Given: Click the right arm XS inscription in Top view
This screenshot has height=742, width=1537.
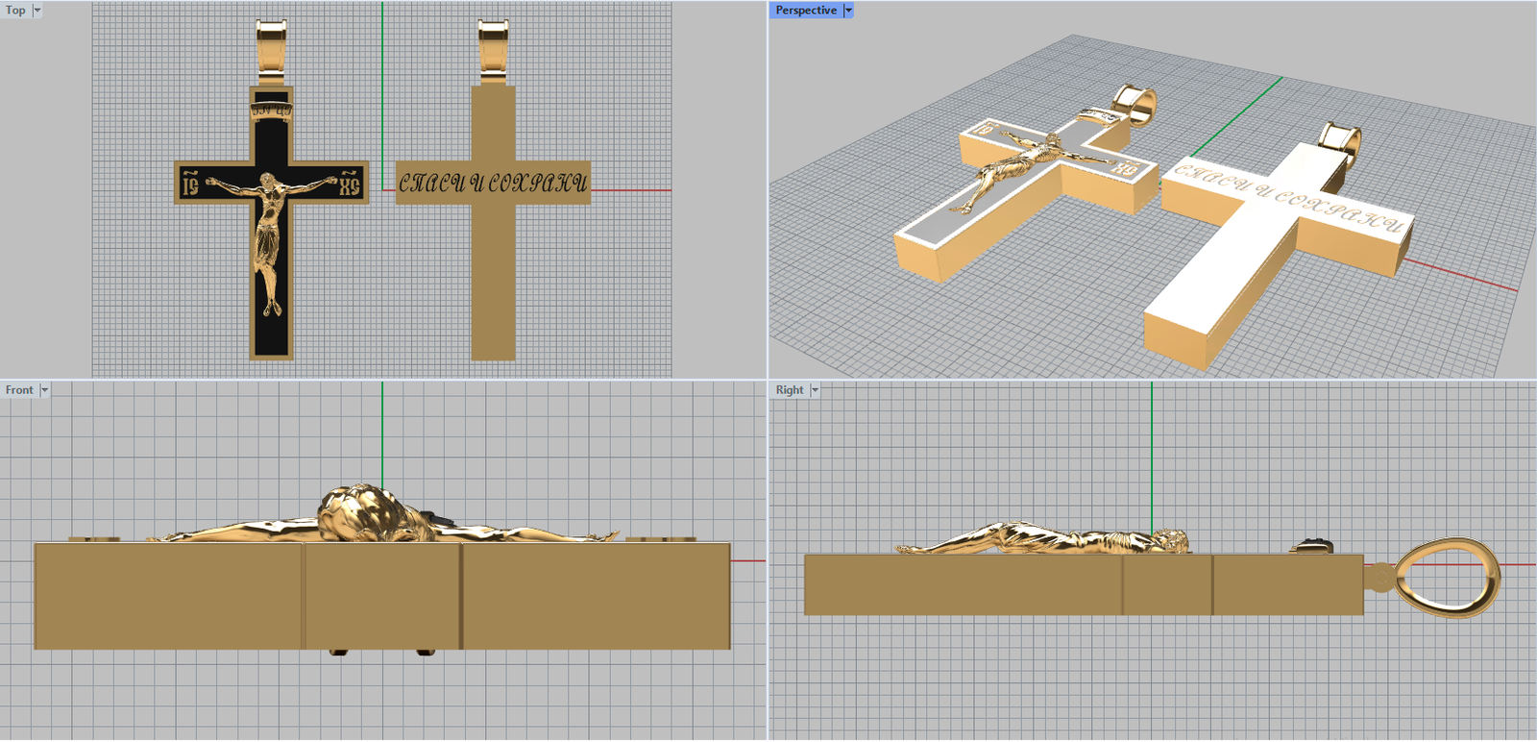Looking at the screenshot, I should pos(350,183).
